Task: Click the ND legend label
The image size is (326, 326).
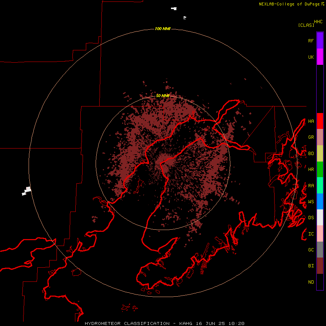Action: (311, 282)
